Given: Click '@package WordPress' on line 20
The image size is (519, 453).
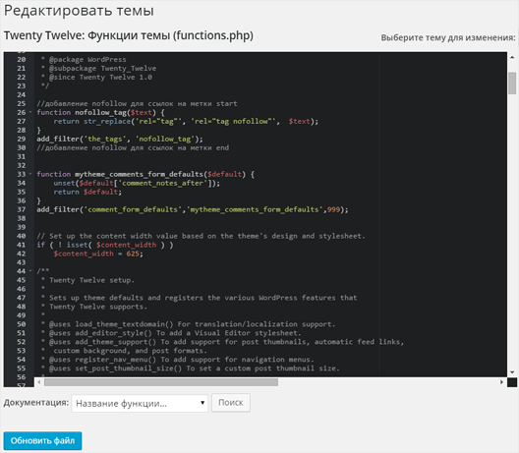Looking at the screenshot, I should (x=87, y=60).
